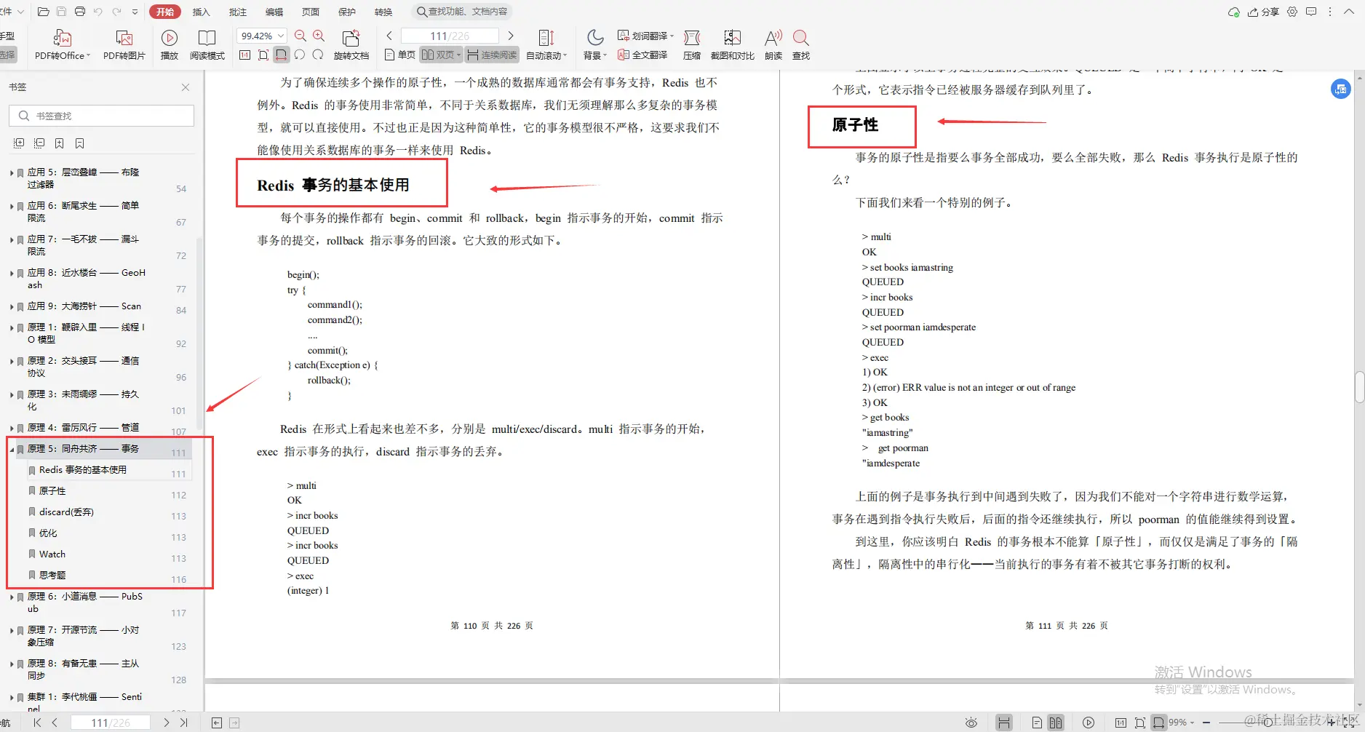Click the 分享 share button
Image resolution: width=1365 pixels, height=732 pixels.
(1266, 12)
